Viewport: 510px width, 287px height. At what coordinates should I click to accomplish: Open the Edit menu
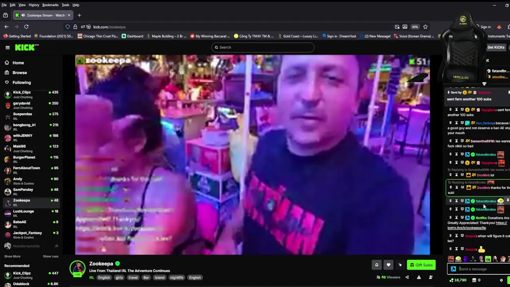pyautogui.click(x=13, y=5)
